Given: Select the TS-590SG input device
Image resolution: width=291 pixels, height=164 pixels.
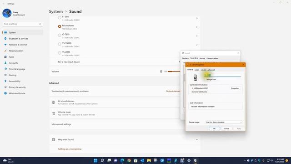Looking at the screenshot, I should point(60,44).
